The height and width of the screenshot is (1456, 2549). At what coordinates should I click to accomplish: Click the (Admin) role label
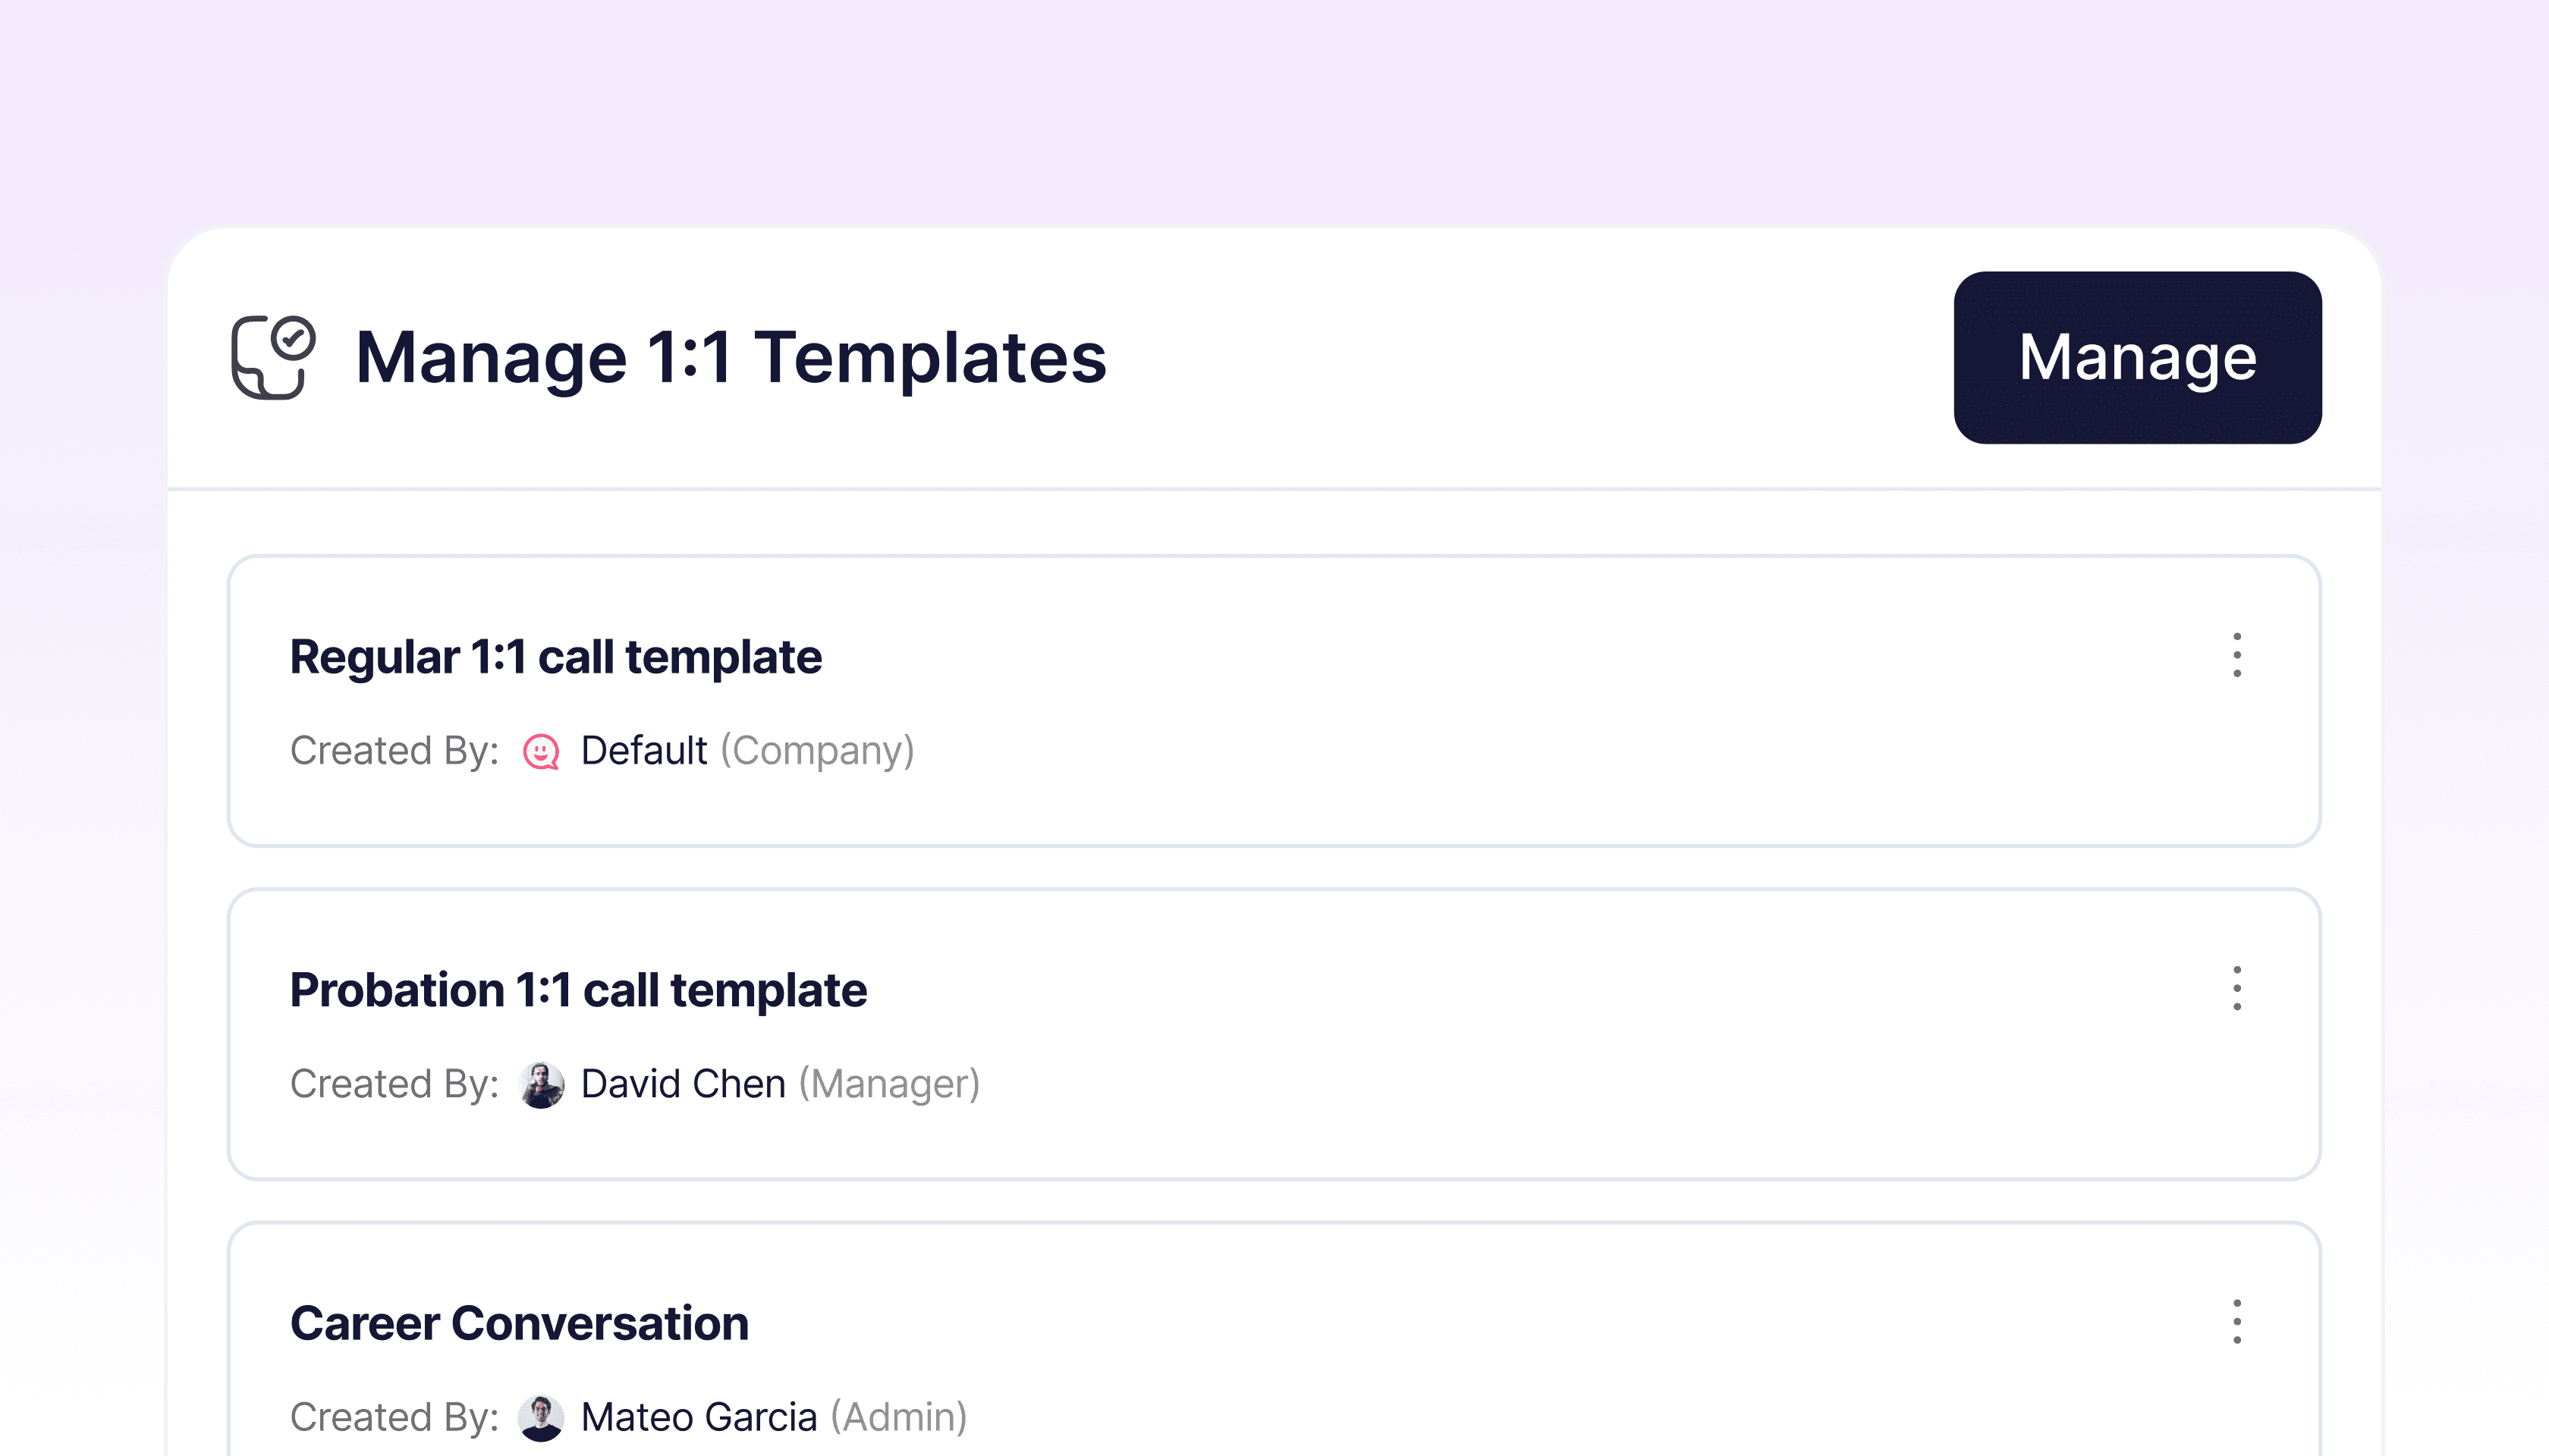[x=898, y=1417]
